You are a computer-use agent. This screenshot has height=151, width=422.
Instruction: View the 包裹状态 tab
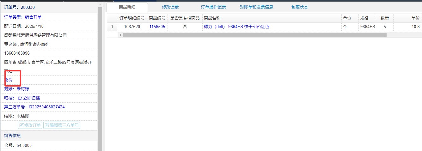300,7
